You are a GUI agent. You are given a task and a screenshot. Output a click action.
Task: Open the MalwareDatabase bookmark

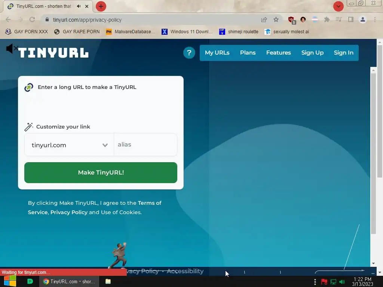(131, 32)
